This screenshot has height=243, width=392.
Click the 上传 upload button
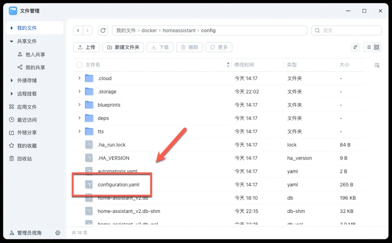(x=86, y=47)
